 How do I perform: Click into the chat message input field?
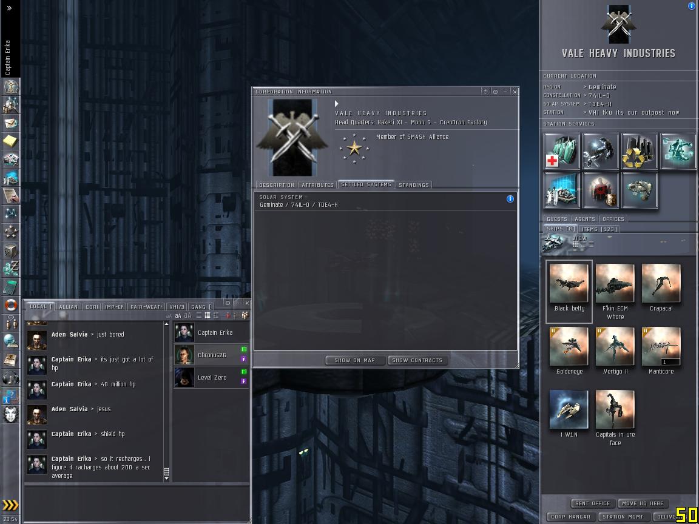coord(137,502)
